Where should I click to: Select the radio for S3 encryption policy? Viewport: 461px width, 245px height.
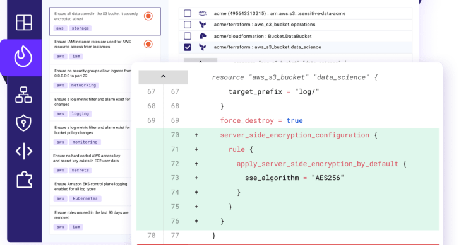pos(148,16)
